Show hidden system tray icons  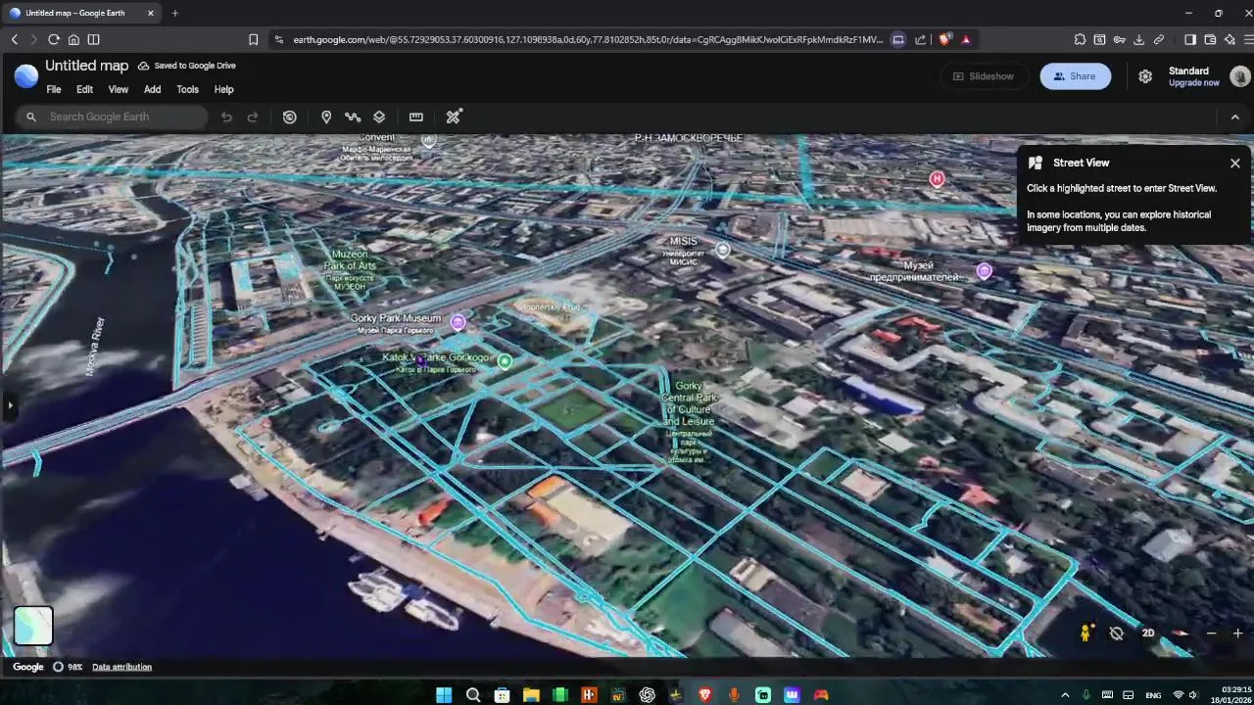[1065, 695]
